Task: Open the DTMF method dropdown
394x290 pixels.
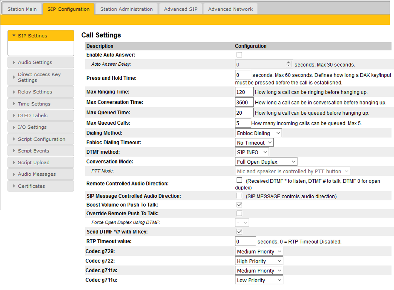Action: point(252,152)
